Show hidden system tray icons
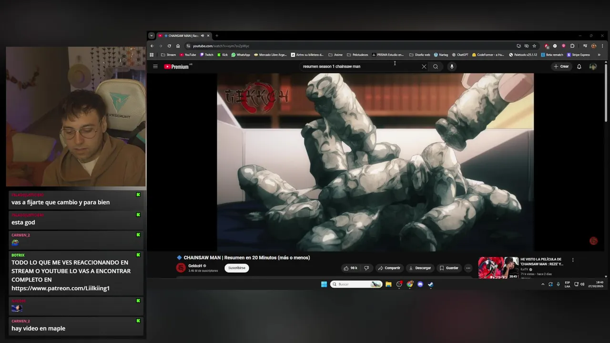The height and width of the screenshot is (343, 610). [543, 284]
